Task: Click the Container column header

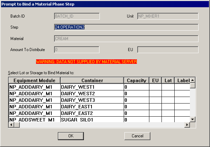Action: click(92, 80)
